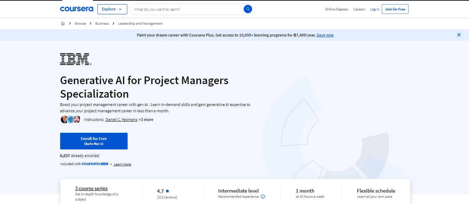Click the home breadcrumb icon
Screen dimensions: 469x204
[x=63, y=24]
